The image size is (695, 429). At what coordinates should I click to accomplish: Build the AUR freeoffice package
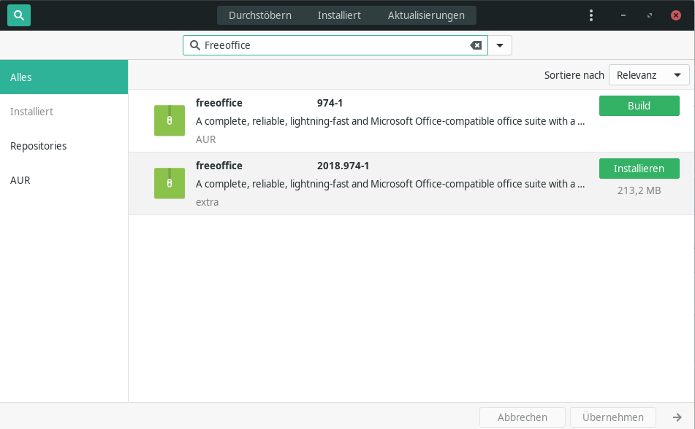(639, 106)
